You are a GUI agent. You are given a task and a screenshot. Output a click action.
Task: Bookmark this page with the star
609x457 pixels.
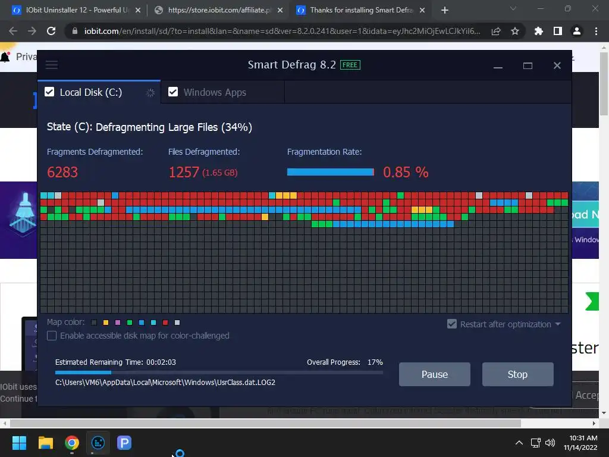[515, 31]
